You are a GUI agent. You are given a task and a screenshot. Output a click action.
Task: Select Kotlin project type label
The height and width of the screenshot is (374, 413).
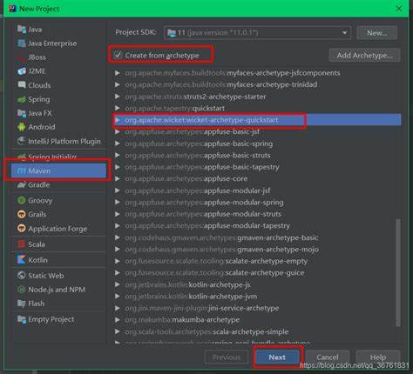(37, 260)
